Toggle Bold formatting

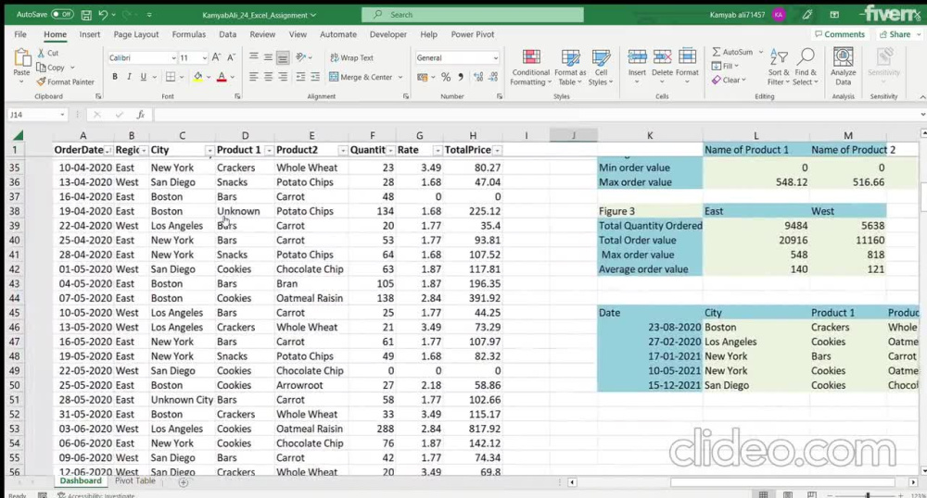(x=115, y=77)
